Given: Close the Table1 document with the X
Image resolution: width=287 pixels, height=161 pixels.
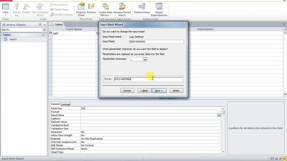Looking at the screenshot, I should [284, 24].
